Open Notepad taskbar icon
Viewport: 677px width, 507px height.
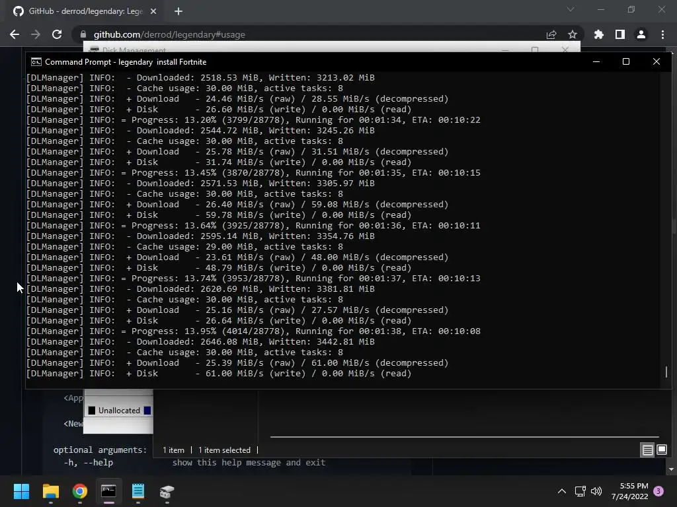tap(138, 491)
